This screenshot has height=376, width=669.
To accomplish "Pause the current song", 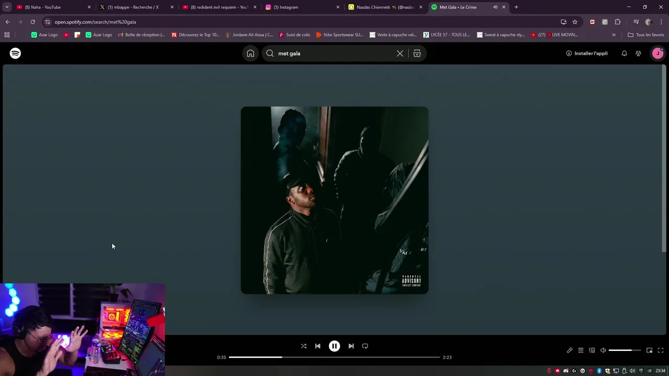I will [x=334, y=346].
